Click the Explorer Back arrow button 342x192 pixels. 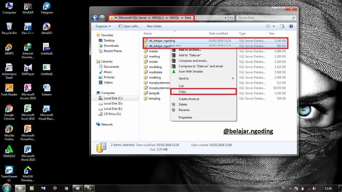pos(95,18)
